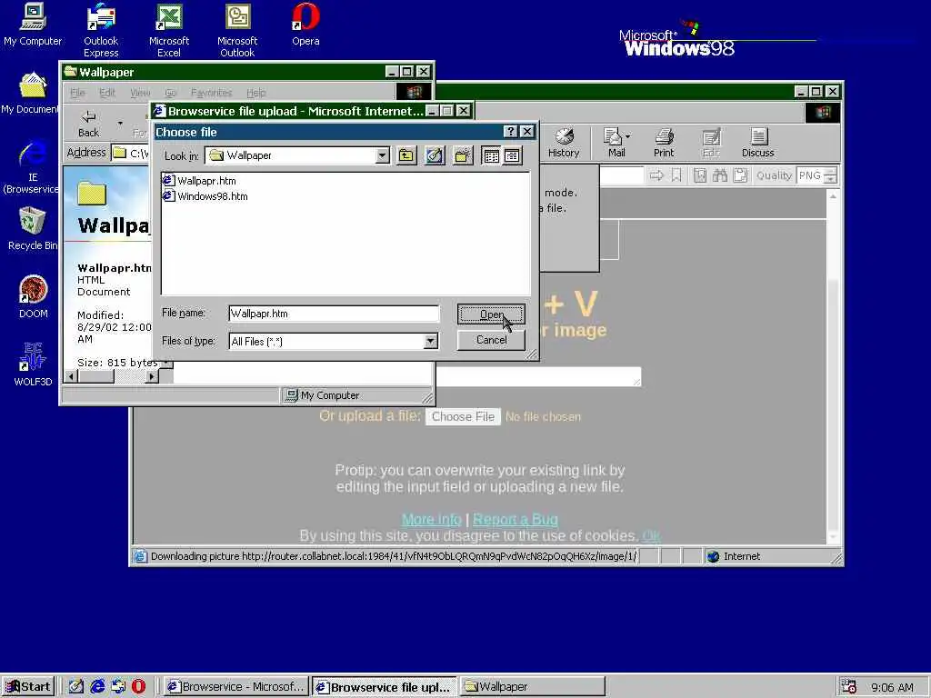Image resolution: width=931 pixels, height=698 pixels.
Task: Select IE (Browservice) desktop icon
Action: point(31,166)
